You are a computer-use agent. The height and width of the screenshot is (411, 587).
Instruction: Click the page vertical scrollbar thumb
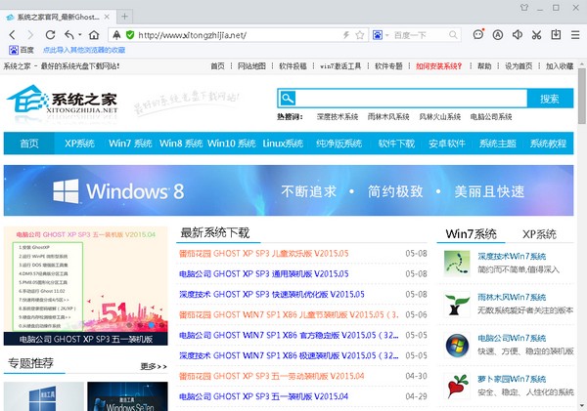[x=582, y=96]
